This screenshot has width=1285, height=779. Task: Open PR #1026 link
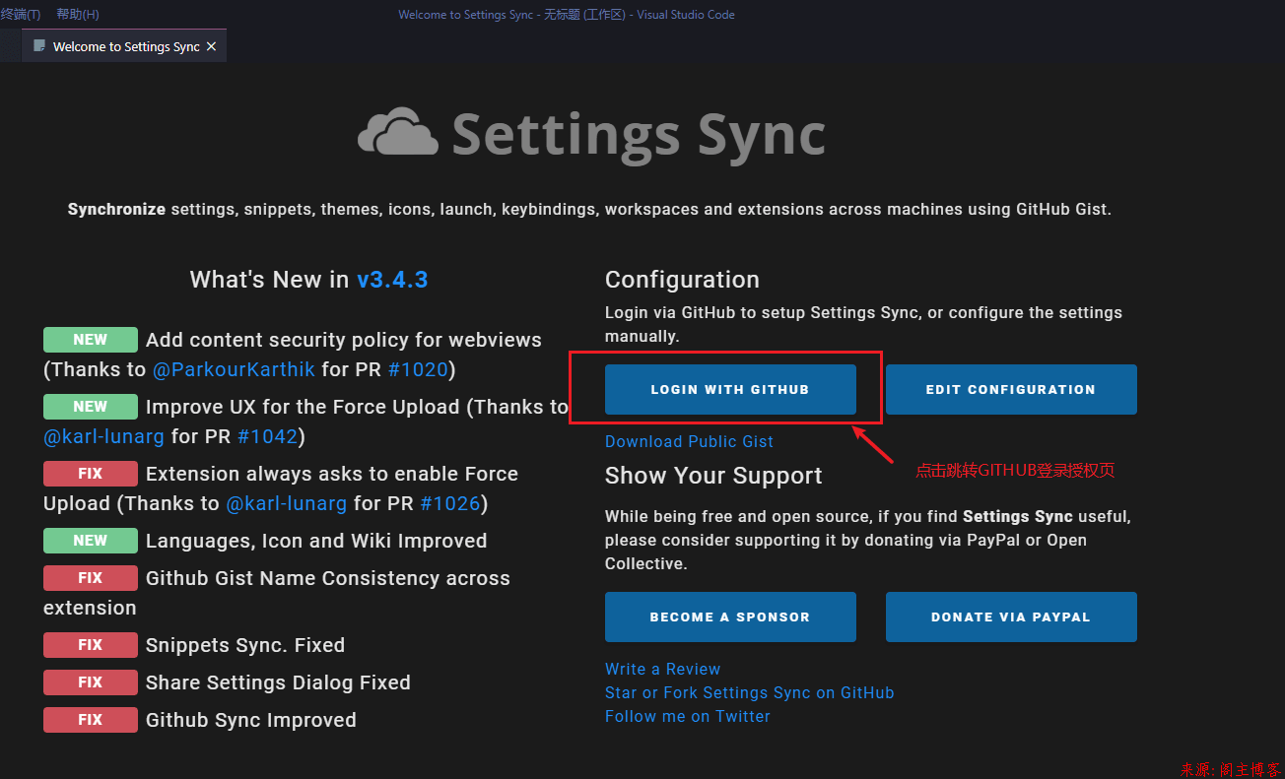[x=450, y=503]
